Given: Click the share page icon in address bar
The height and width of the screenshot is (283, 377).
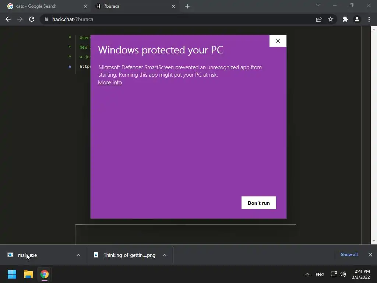Looking at the screenshot, I should coord(319,19).
